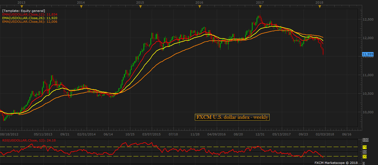The height and width of the screenshot is (165, 378).
Task: Select the FXCM U.S. dollar index annotation box
Action: coord(232,117)
